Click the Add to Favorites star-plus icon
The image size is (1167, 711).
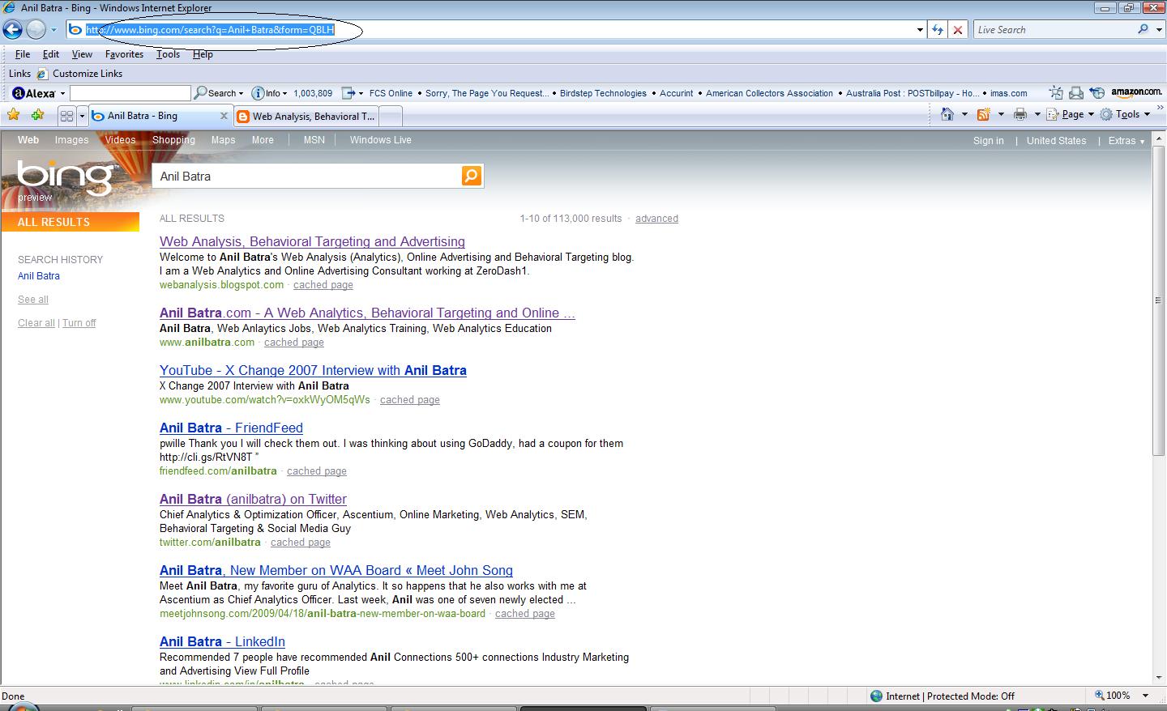[37, 115]
